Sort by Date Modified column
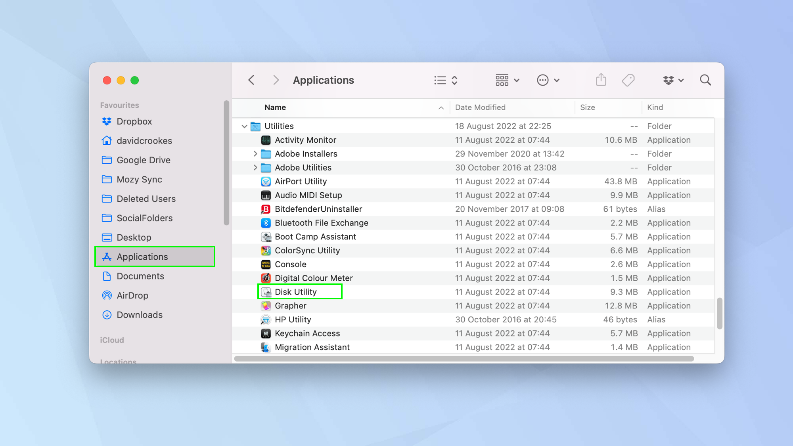 [480, 107]
